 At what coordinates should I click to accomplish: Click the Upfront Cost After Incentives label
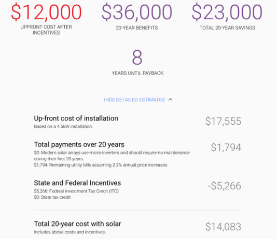click(46, 30)
